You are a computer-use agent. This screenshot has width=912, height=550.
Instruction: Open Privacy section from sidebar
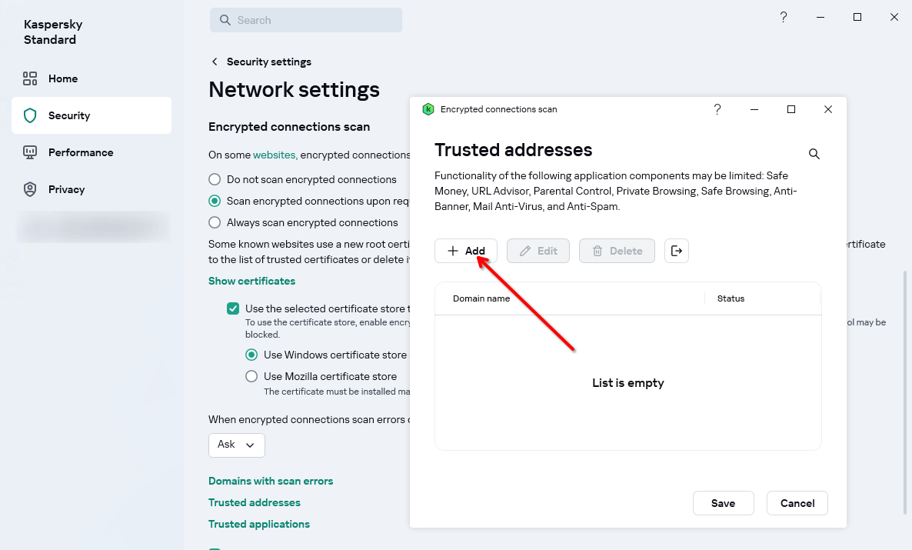point(66,189)
